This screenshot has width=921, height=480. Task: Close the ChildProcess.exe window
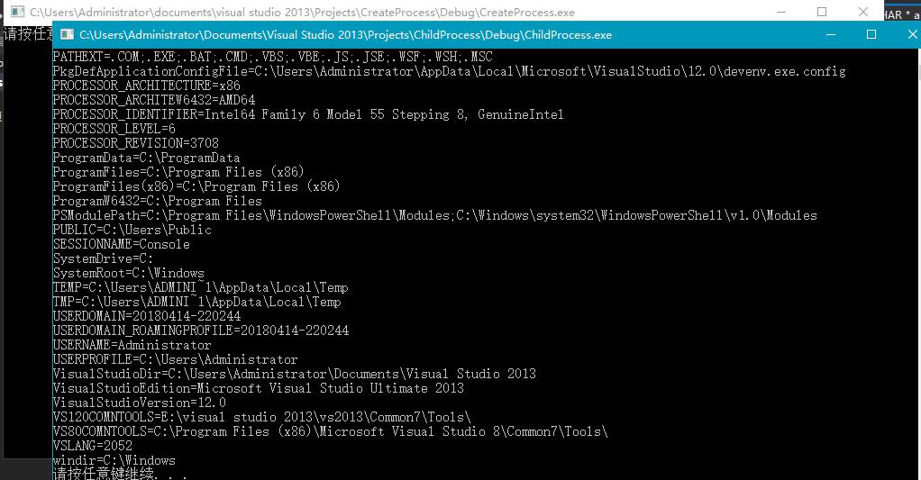pos(913,34)
